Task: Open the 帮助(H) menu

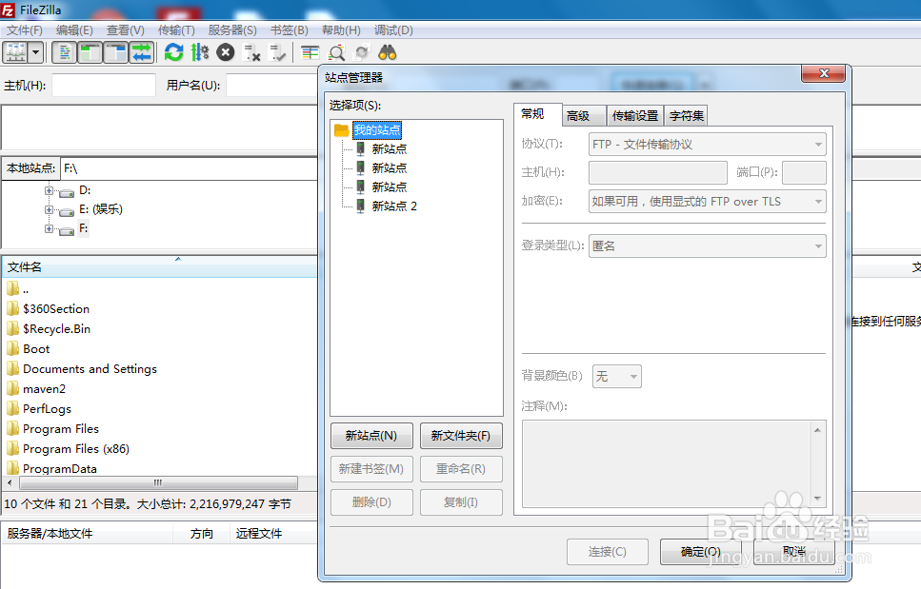Action: point(341,29)
